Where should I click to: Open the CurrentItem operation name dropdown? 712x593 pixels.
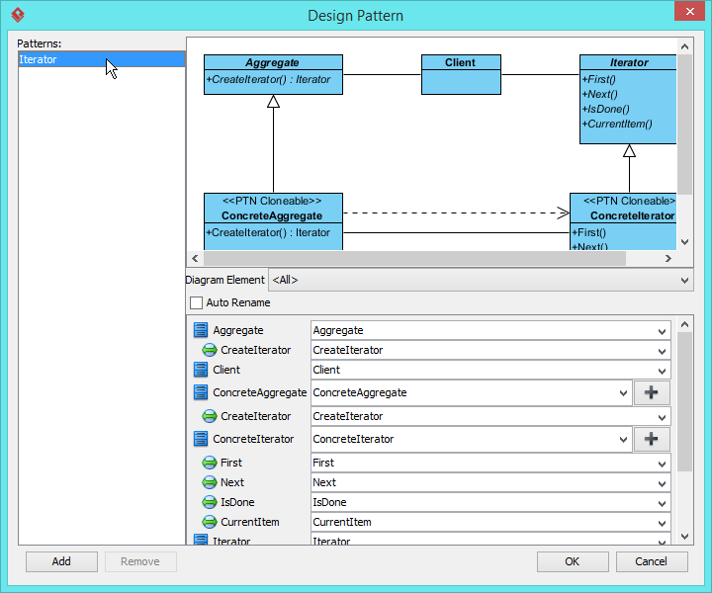coord(662,523)
